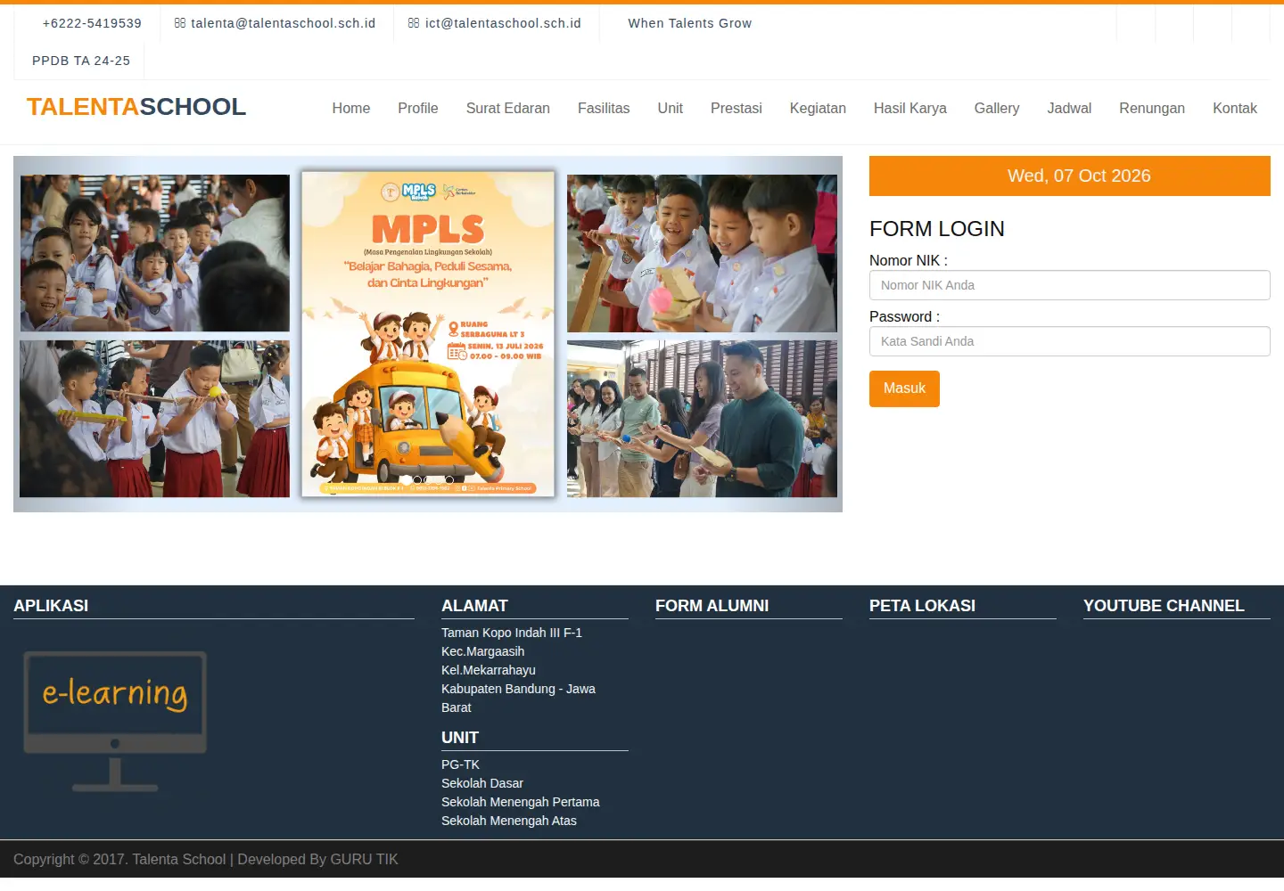Click the envelope glyph beside talenta@talentaschool.sch.id

coord(180,23)
